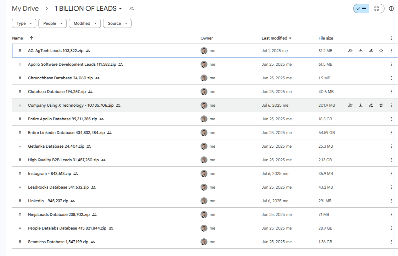
Task: Select Getlanka Database 24,404.zip file
Action: [56, 146]
